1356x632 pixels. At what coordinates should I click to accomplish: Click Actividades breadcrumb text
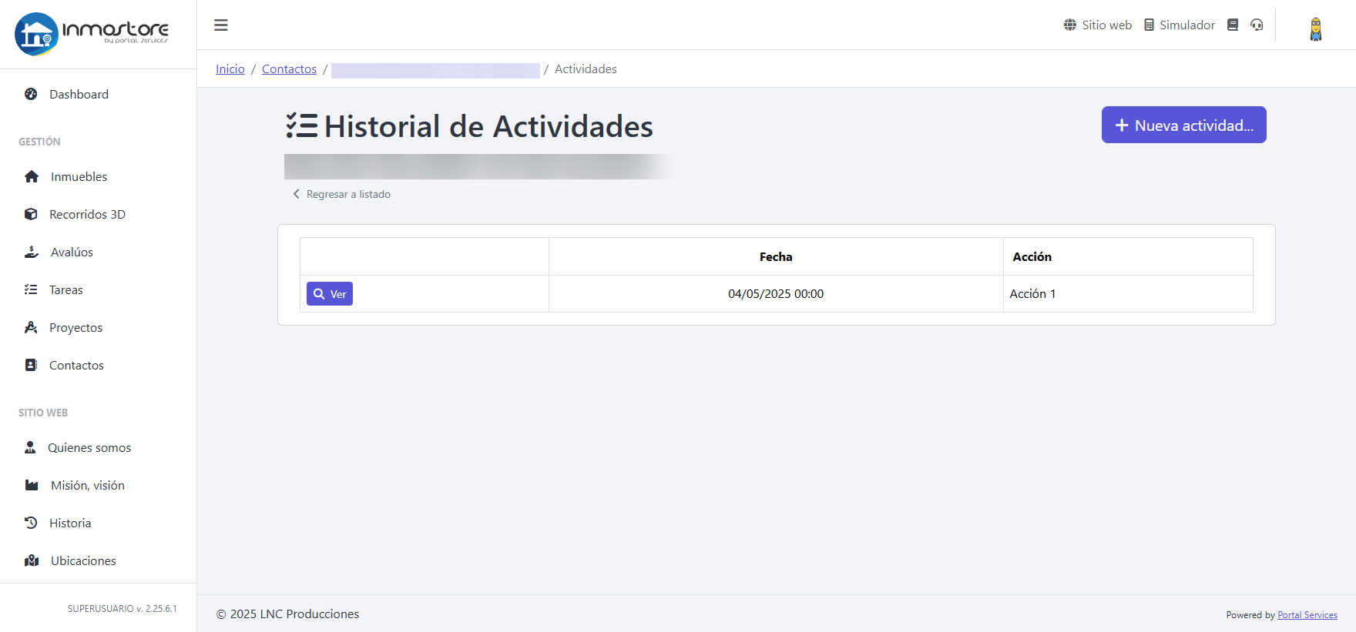pyautogui.click(x=586, y=69)
